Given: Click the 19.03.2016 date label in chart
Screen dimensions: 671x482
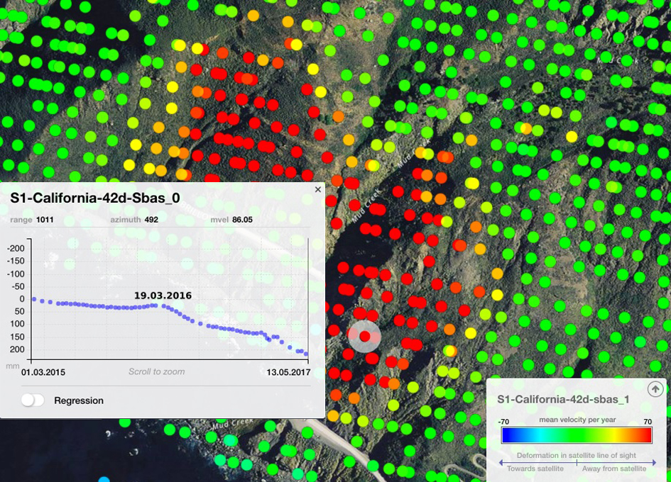Looking at the screenshot, I should pos(163,295).
